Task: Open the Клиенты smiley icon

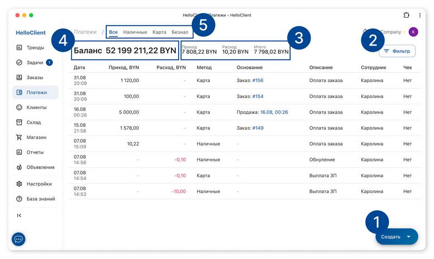Action: (x=19, y=107)
